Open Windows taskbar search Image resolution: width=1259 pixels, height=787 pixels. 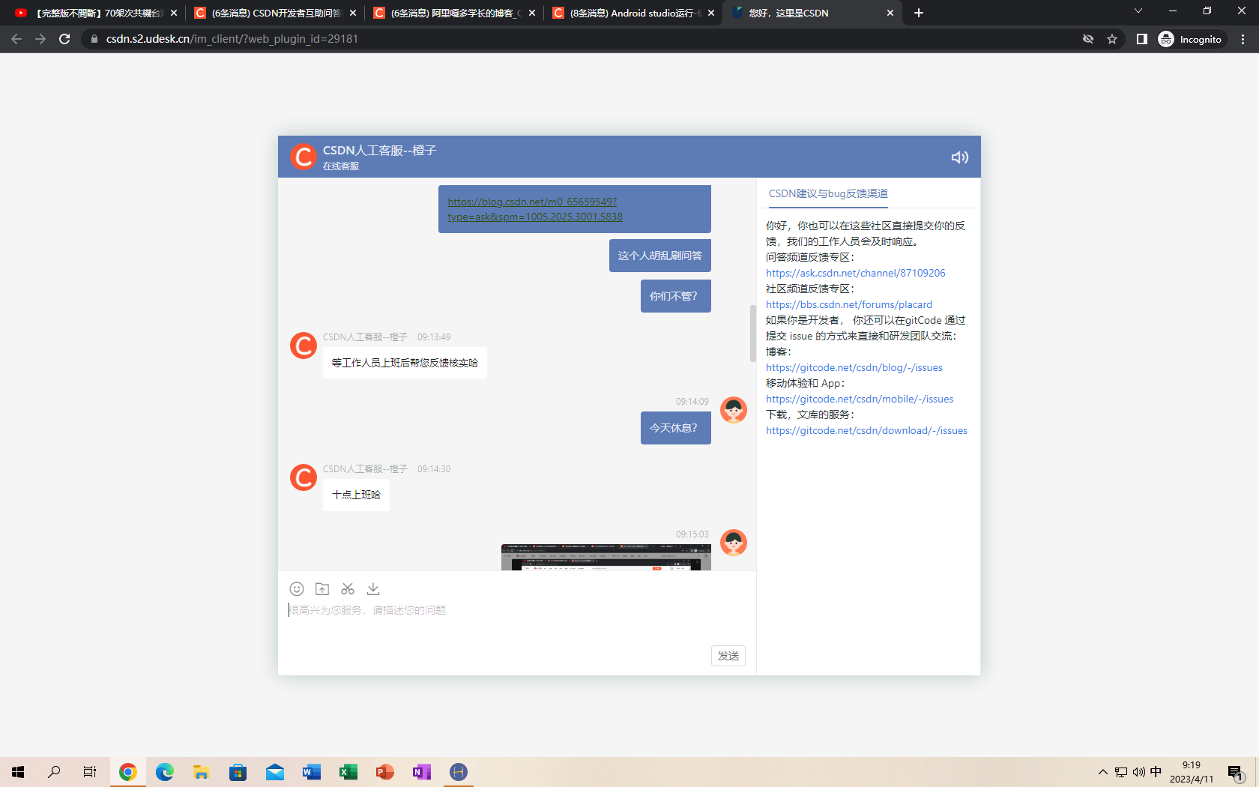tap(54, 772)
